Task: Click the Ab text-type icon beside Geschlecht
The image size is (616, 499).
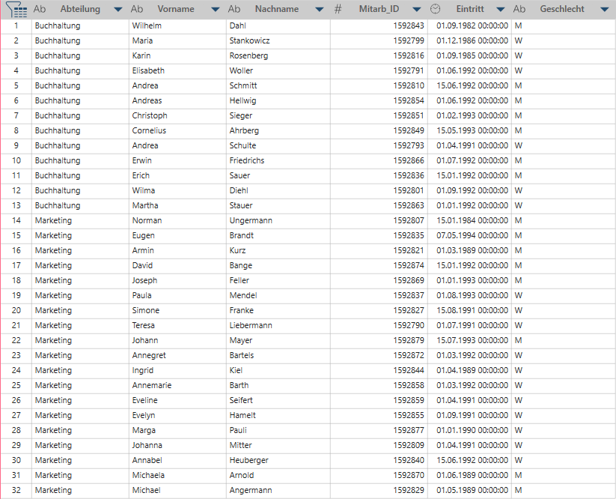Action: [519, 9]
